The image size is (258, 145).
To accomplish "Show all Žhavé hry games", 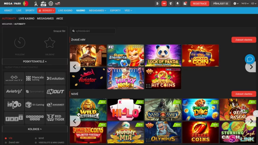I will pos(244,40).
